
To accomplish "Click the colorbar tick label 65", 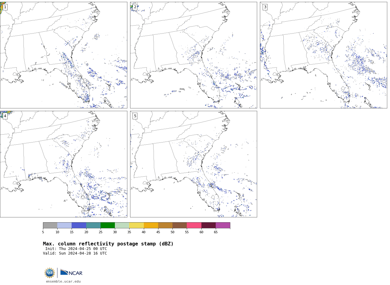I will [x=216, y=232].
